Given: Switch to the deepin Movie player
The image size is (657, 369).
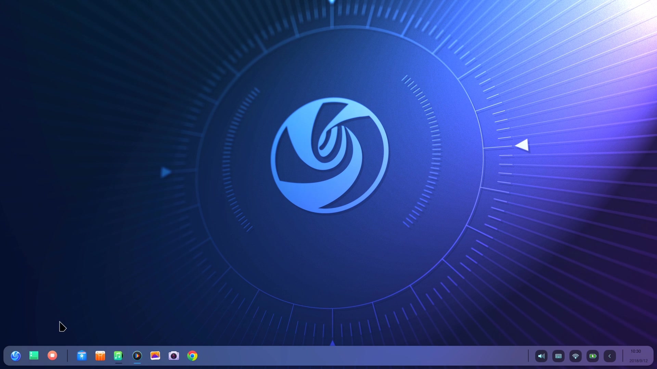Looking at the screenshot, I should coord(137,356).
